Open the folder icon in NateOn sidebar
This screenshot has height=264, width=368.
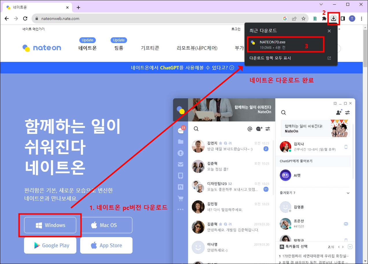(x=181, y=142)
